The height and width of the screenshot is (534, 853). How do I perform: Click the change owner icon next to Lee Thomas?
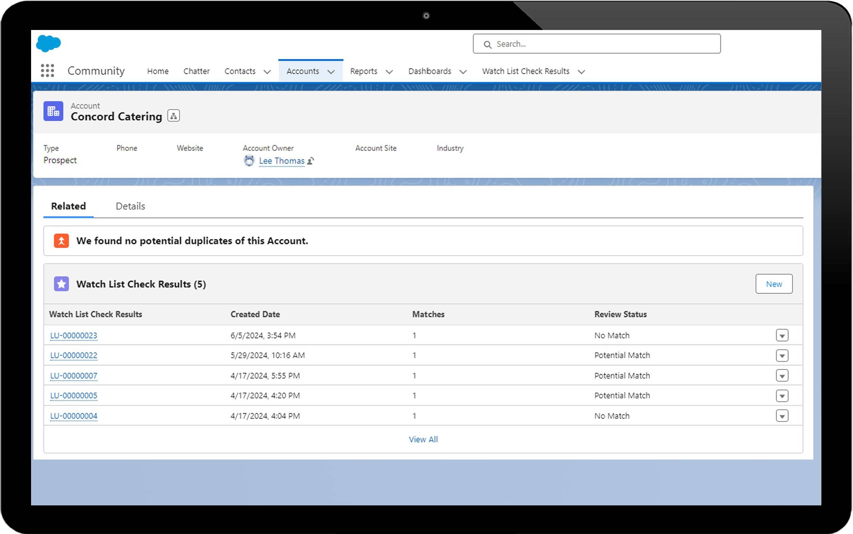(x=310, y=161)
